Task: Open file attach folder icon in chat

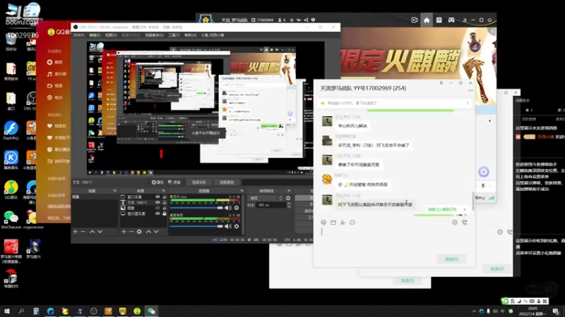Action: click(x=333, y=223)
